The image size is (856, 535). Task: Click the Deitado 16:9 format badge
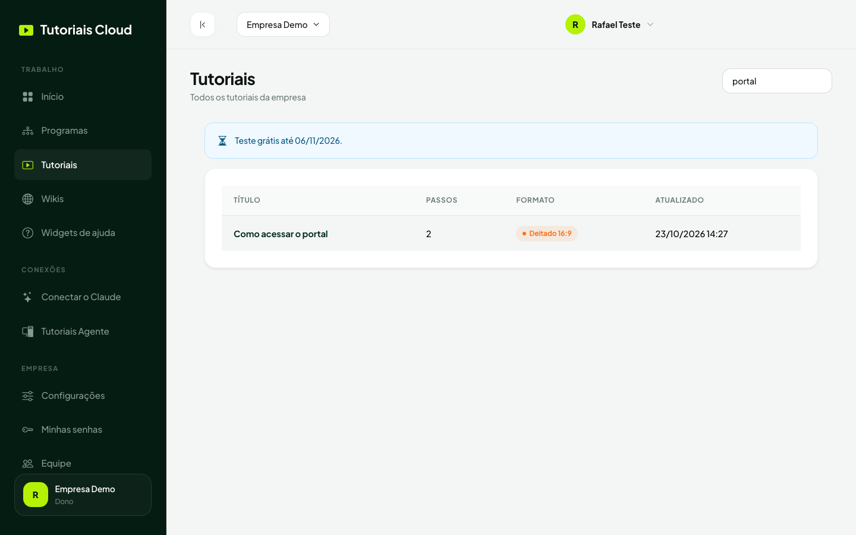click(547, 234)
